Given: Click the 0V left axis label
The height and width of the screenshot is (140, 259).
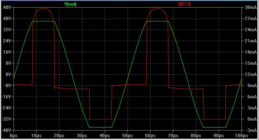Looking at the screenshot, I should pos(8,74).
